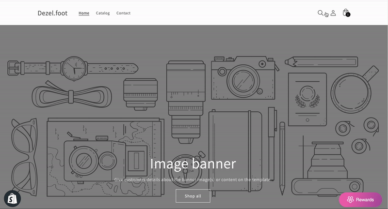Click the Shopify bag badge icon
Screen dimensions: 388x209
12,199
